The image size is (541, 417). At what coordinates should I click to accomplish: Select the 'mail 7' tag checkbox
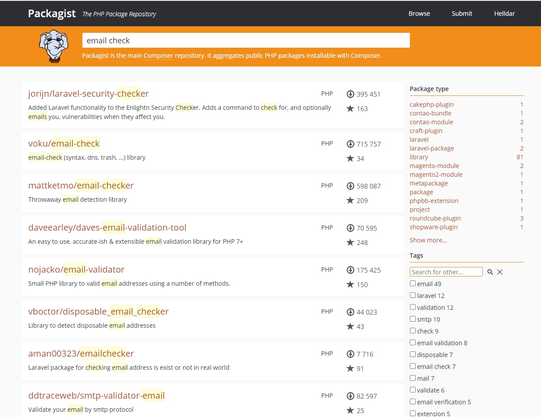[x=413, y=378]
